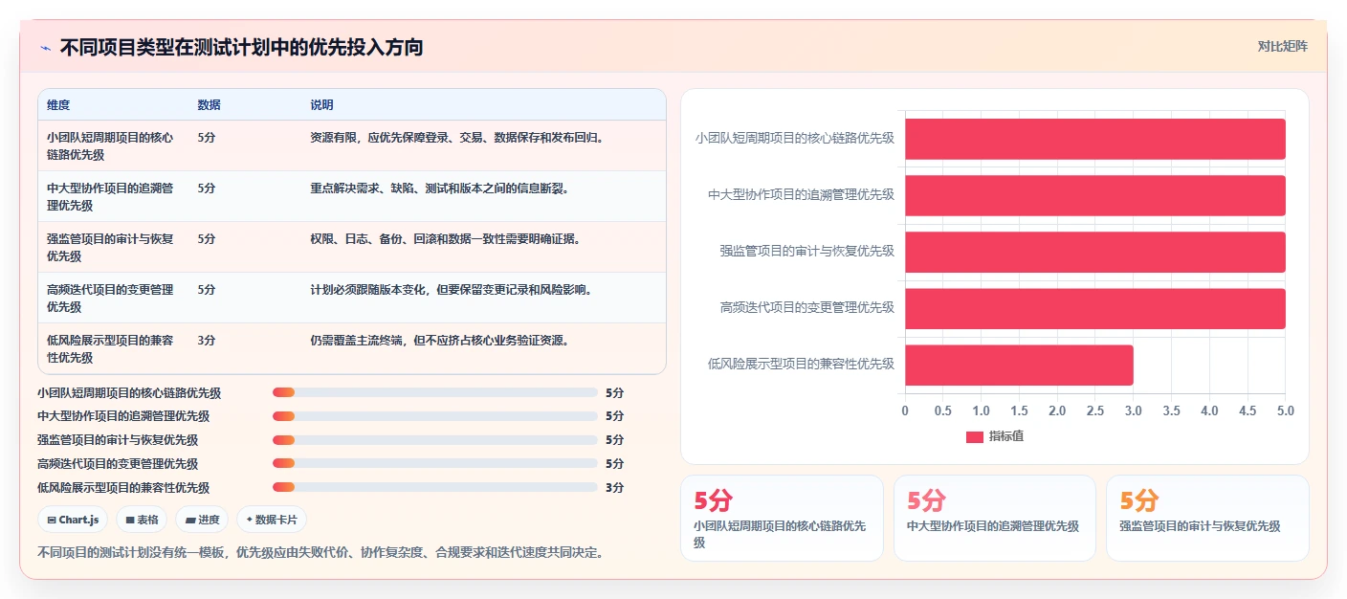Image resolution: width=1347 pixels, height=599 pixels.
Task: Click chart bar 低风险展示型项目的兼容性优先级
Action: pyautogui.click(x=1019, y=365)
